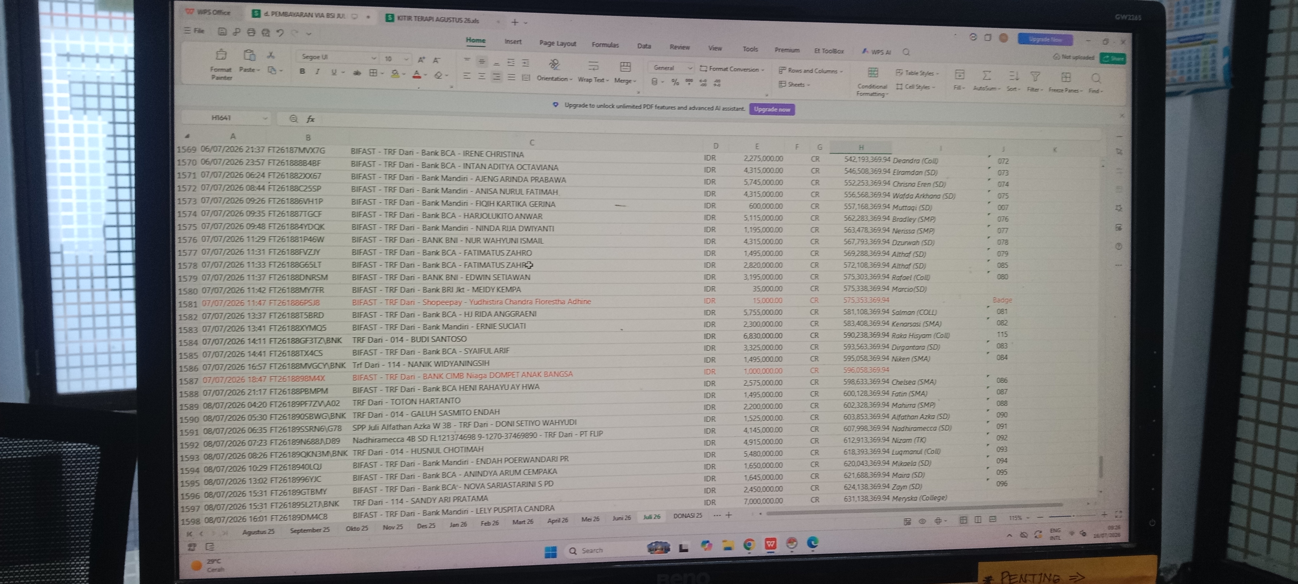The image size is (1298, 584).
Task: Click the Merge cells icon
Action: (625, 67)
